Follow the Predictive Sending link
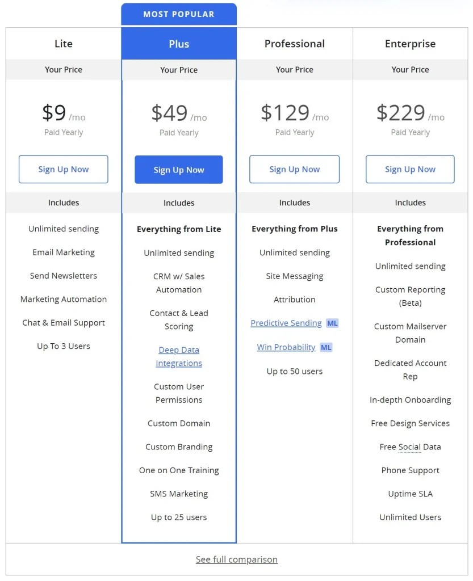The height and width of the screenshot is (581, 473). pyautogui.click(x=286, y=323)
